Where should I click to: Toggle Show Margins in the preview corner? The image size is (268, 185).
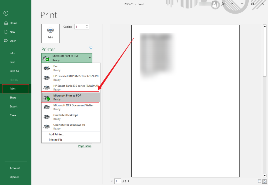(x=259, y=181)
